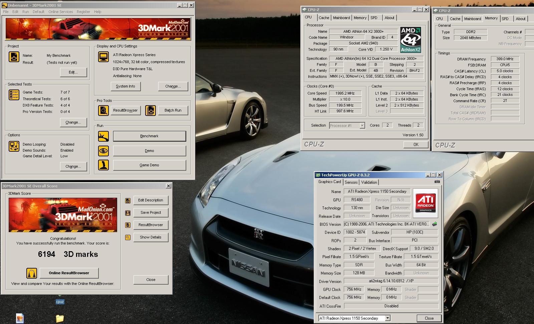This screenshot has width=534, height=324.
Task: Click Close button in GPU-Z
Action: point(429,318)
